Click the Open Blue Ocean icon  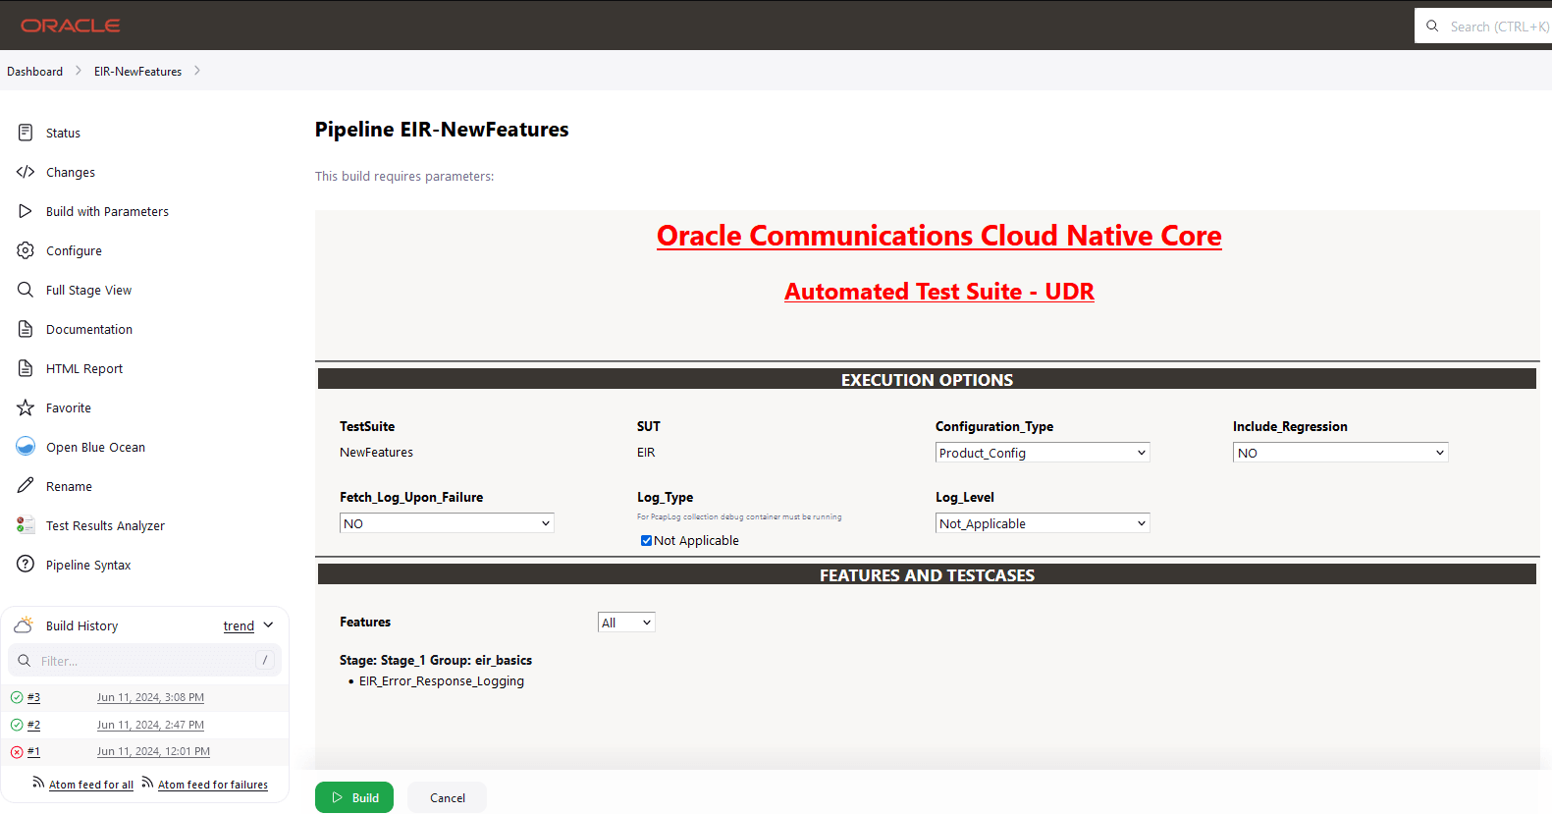tap(26, 447)
